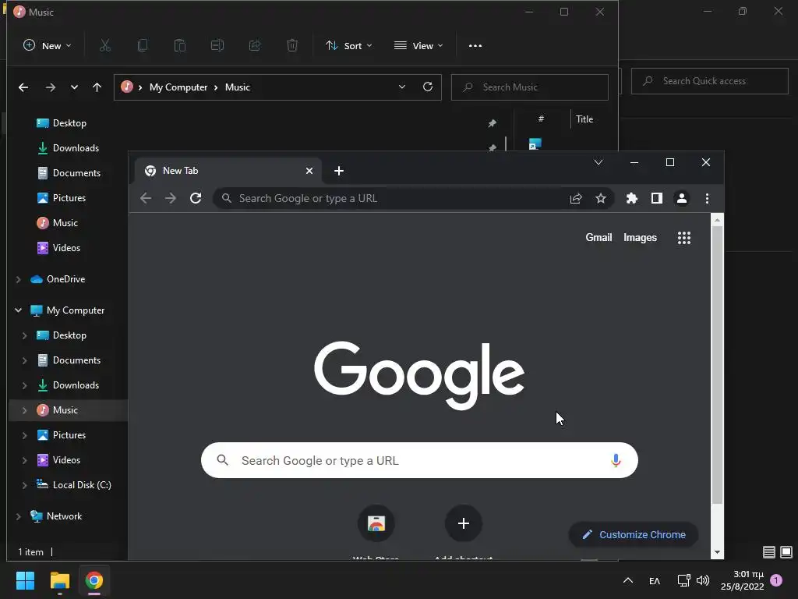
Task: Open Gmail link
Action: pyautogui.click(x=598, y=237)
